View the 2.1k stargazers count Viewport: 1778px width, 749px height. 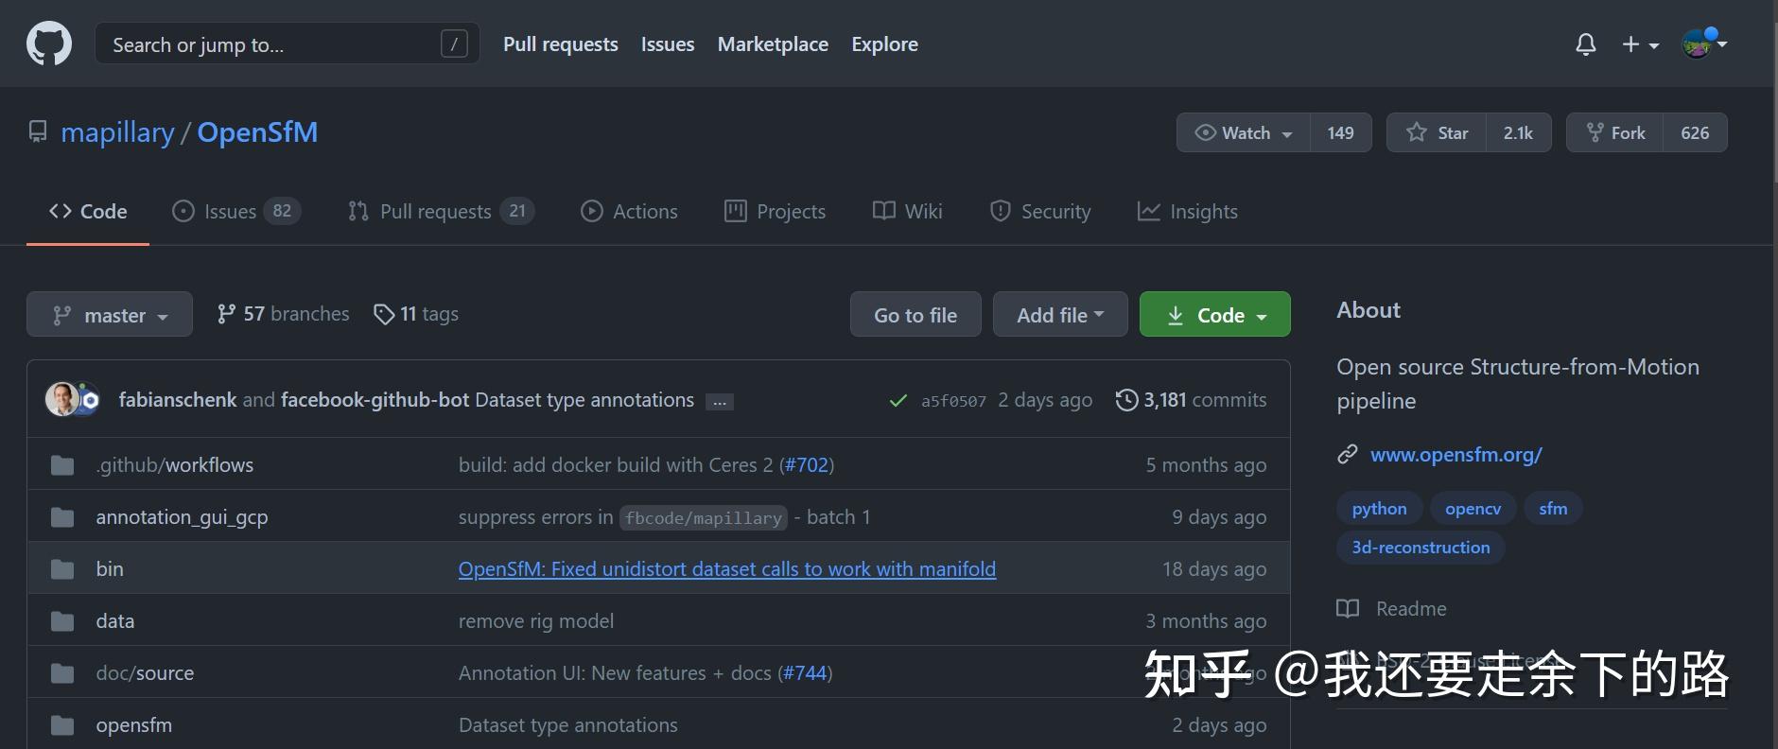click(1519, 132)
